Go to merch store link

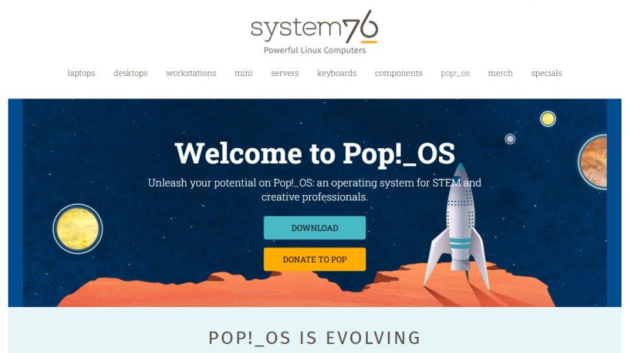[500, 73]
